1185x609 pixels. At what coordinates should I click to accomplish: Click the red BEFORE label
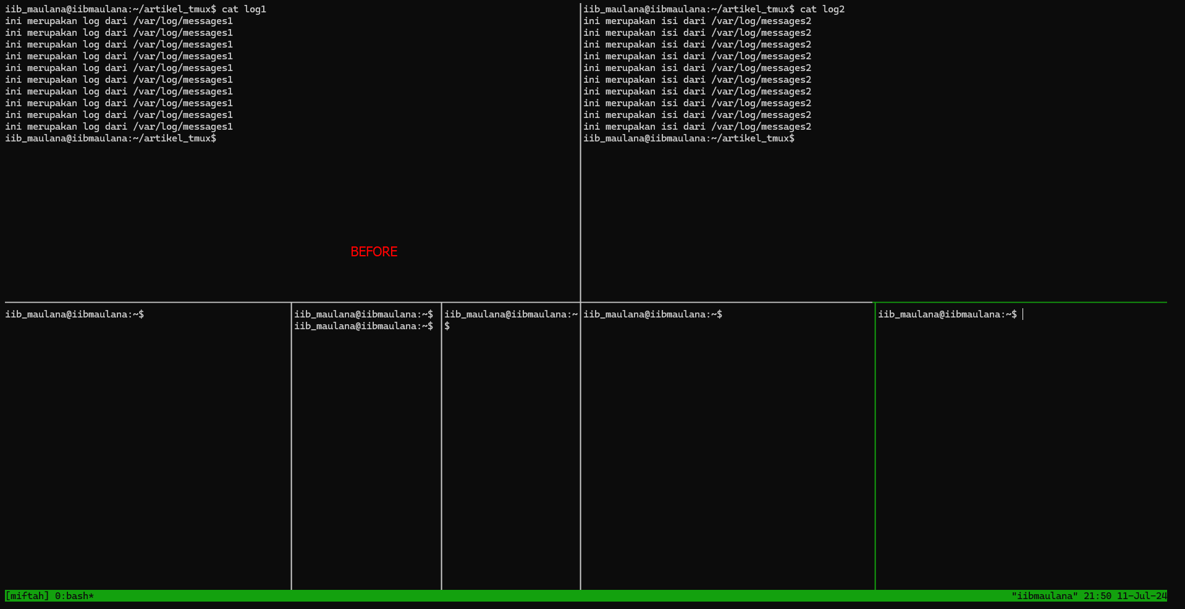(x=374, y=252)
